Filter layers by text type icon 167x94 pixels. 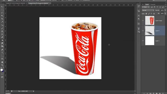(x=157, y=7)
